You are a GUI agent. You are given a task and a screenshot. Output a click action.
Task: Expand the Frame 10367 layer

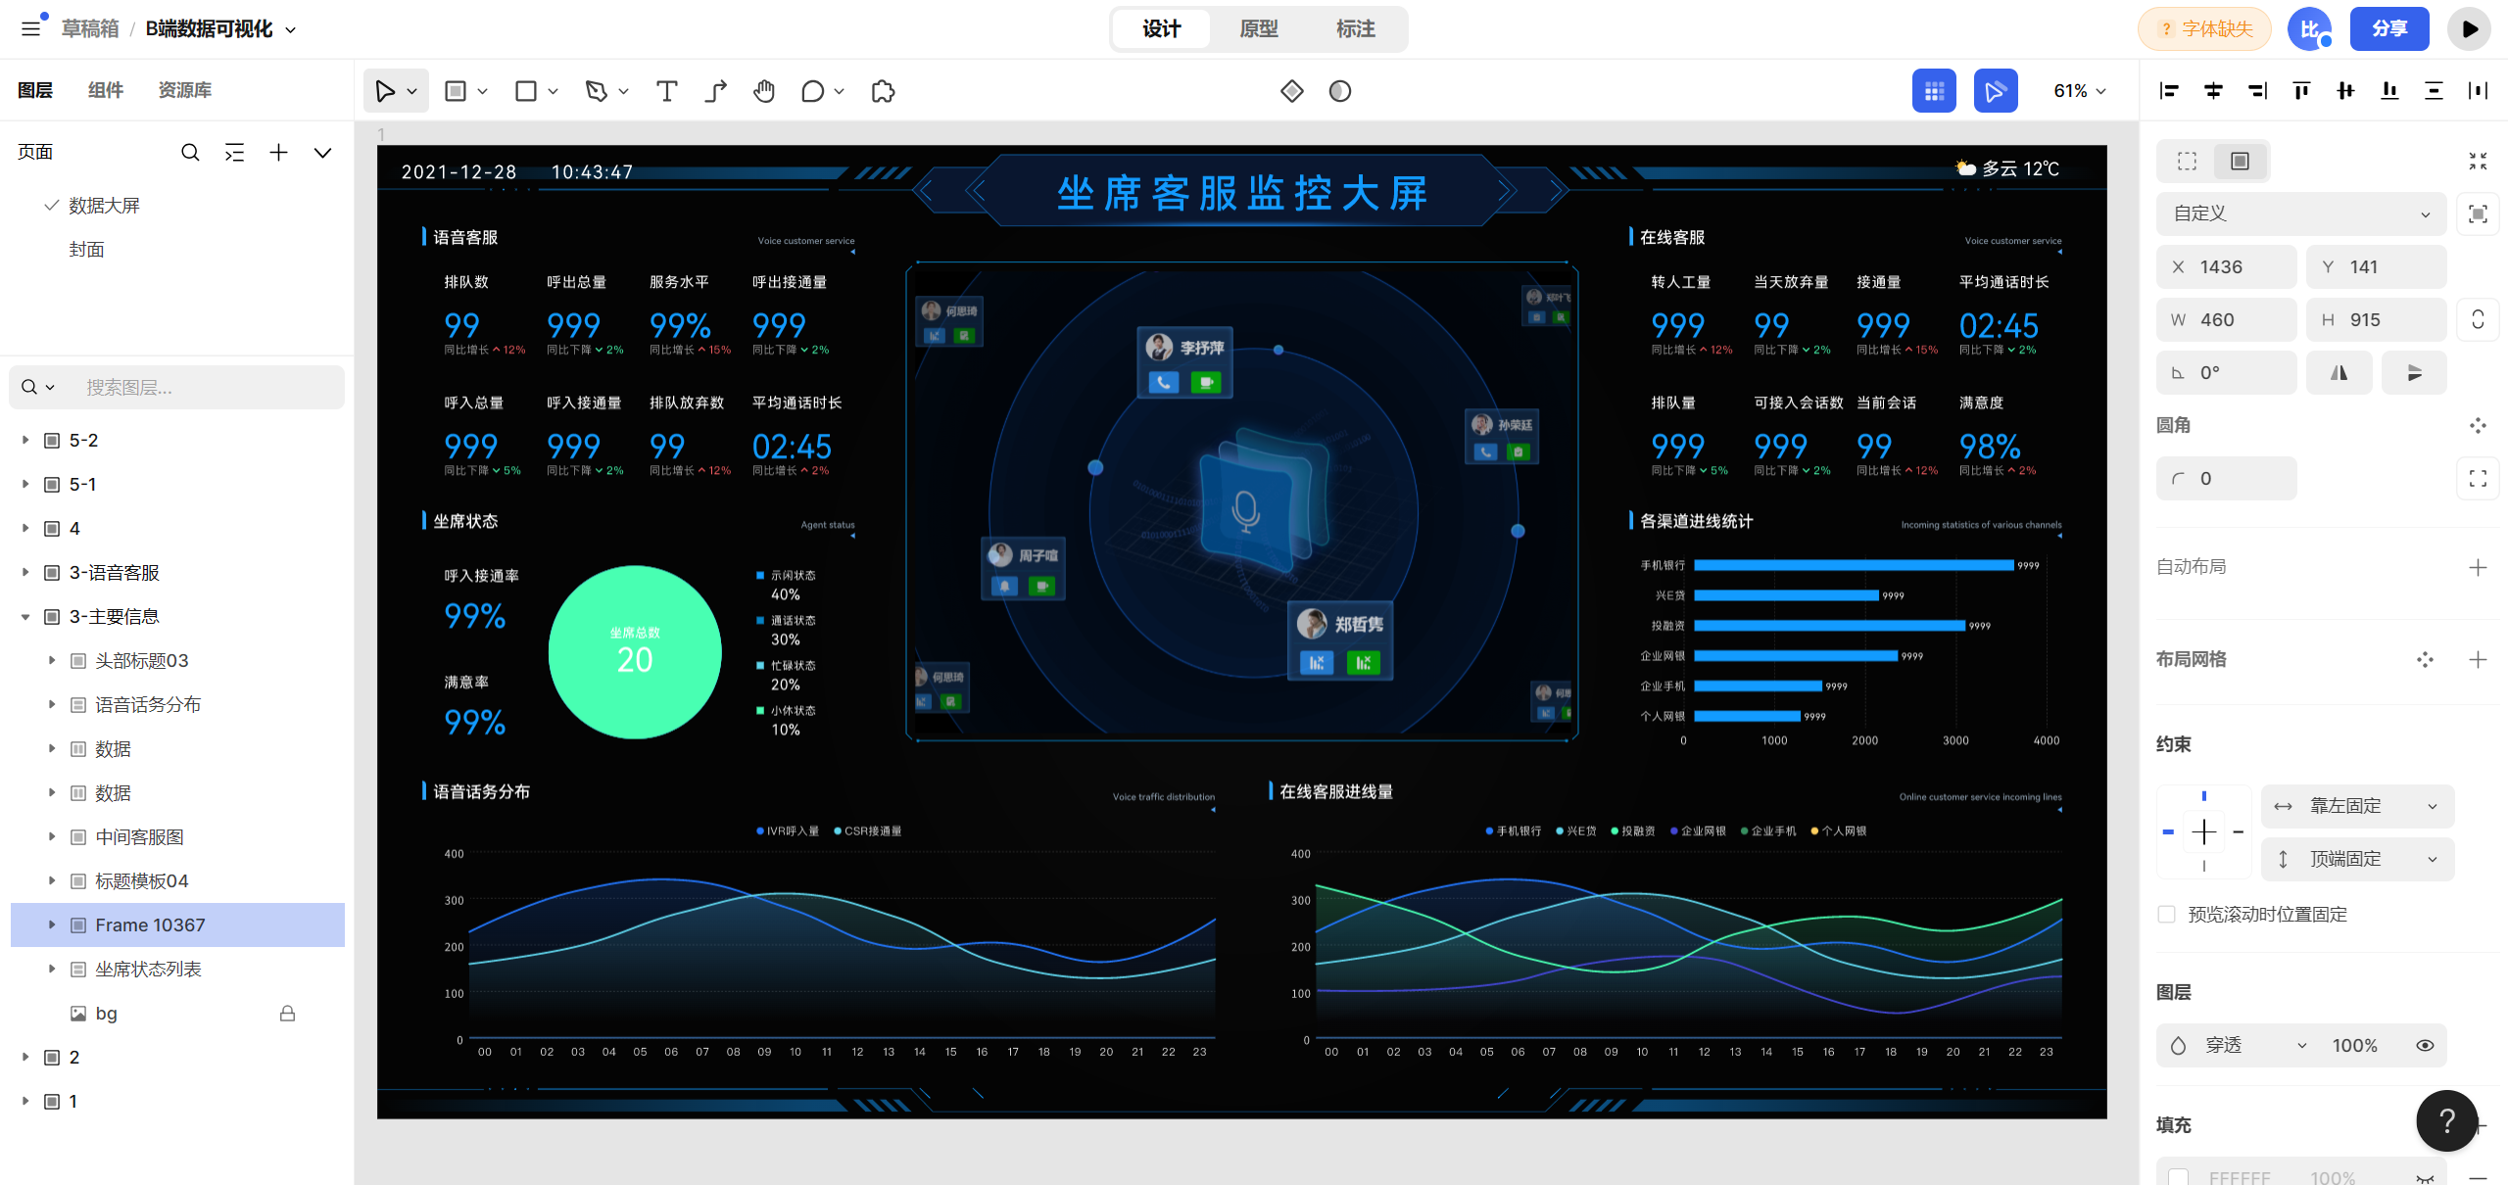click(x=52, y=925)
